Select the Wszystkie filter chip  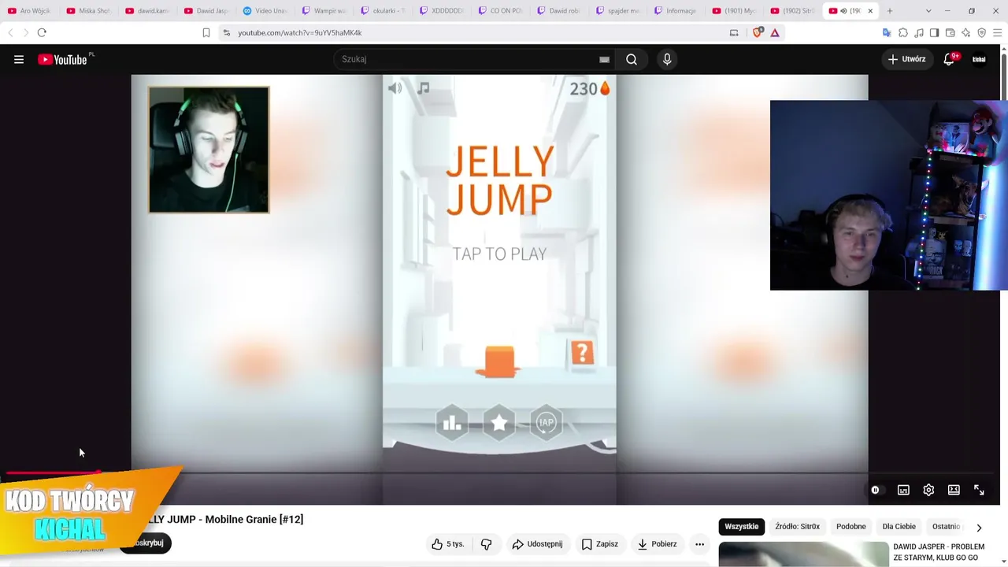[x=742, y=527]
